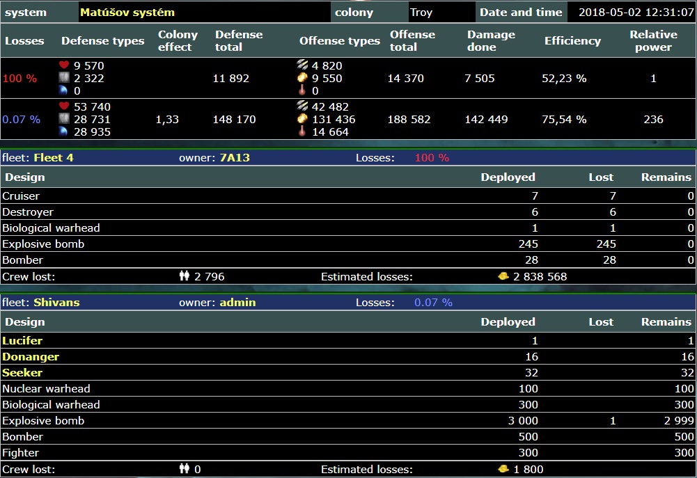Open the Lucifer design link
This screenshot has height=478, width=697.
pyautogui.click(x=22, y=341)
